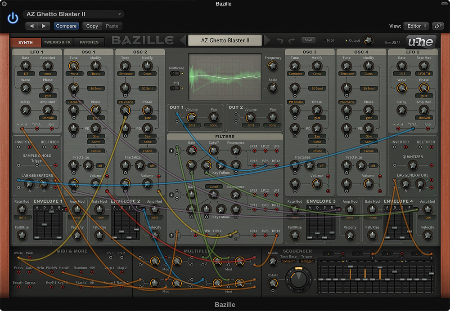Click the link chain icon beside Editor
The image size is (450, 311).
438,26
